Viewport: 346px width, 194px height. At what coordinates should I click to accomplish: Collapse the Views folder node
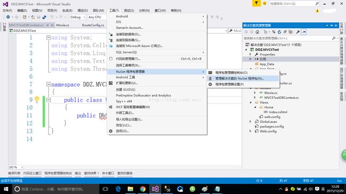(251, 102)
